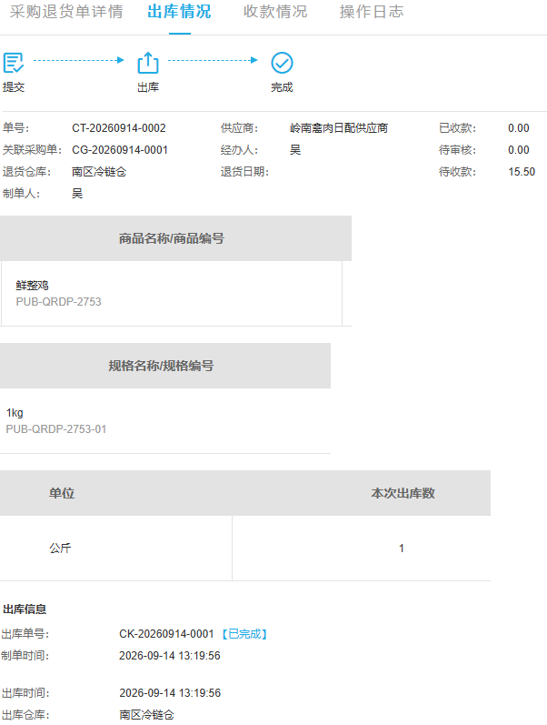Click outbound number CK-20260914-0001
This screenshot has width=547, height=725.
coord(166,633)
